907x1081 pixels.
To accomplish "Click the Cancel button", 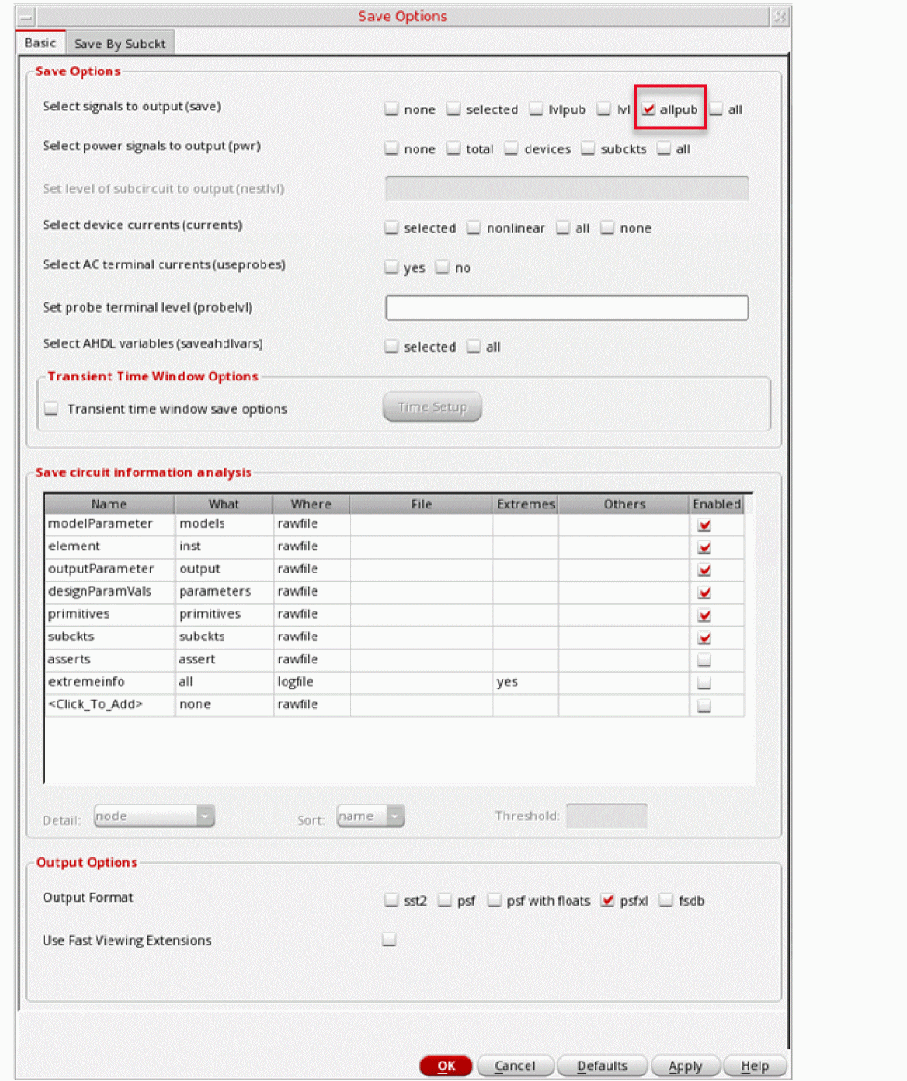I will (515, 1066).
